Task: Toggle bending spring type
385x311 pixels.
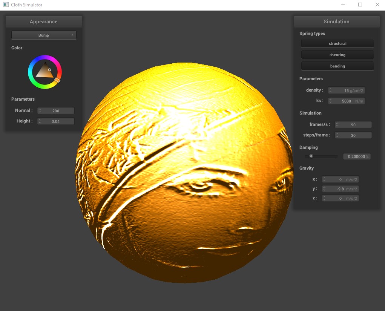Action: (337, 66)
